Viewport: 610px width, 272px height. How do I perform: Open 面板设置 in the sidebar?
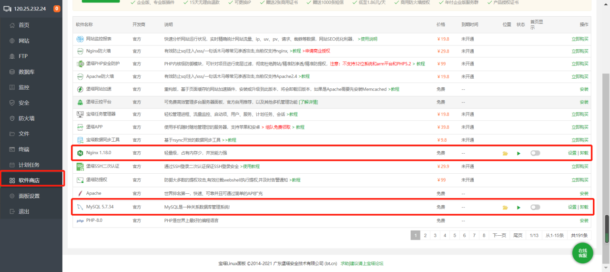click(x=31, y=196)
